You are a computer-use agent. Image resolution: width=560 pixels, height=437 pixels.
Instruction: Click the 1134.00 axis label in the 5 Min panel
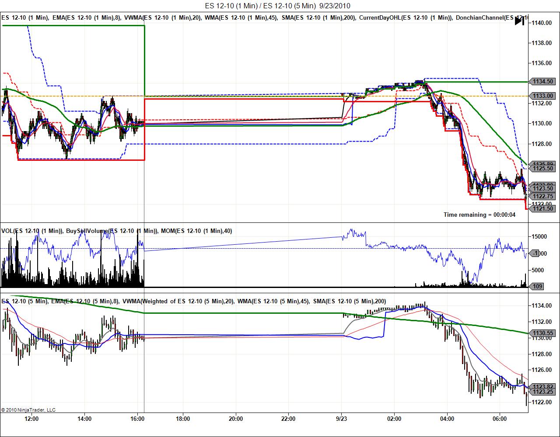tap(541, 305)
